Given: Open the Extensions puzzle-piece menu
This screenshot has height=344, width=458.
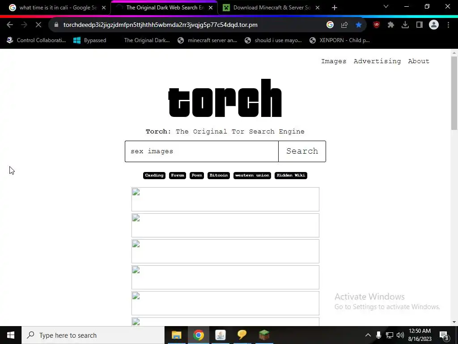Looking at the screenshot, I should click(x=391, y=25).
